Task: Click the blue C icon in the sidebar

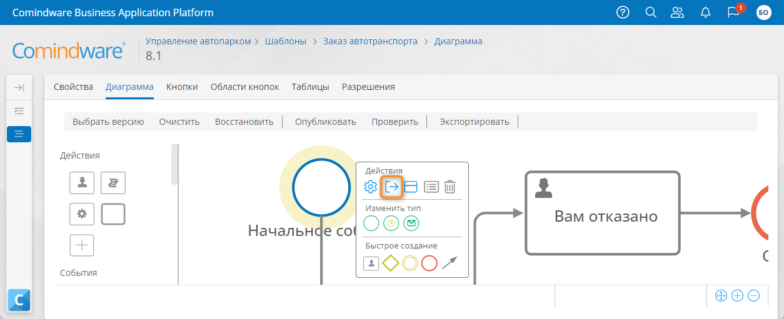Action: click(19, 300)
